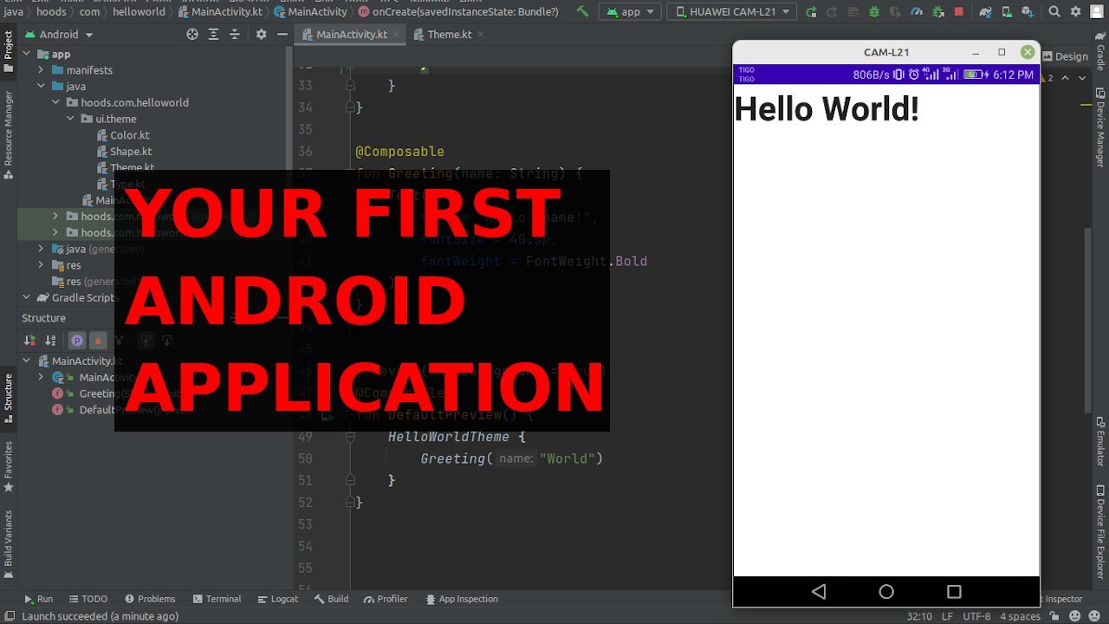Click the Make Project hammer icon
This screenshot has height=624, width=1109.
pos(582,11)
